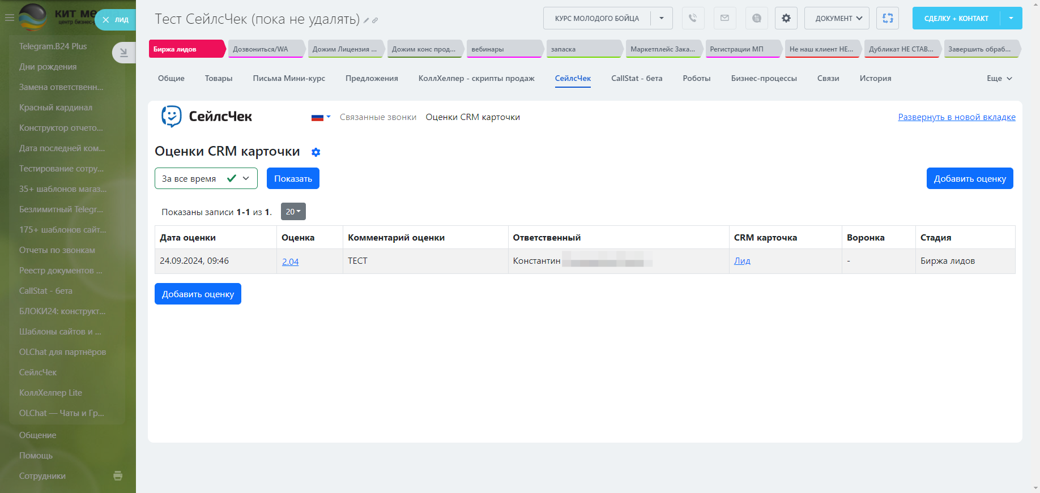1040x493 pixels.
Task: Open the Письма Мини-курс tab
Action: tap(289, 78)
